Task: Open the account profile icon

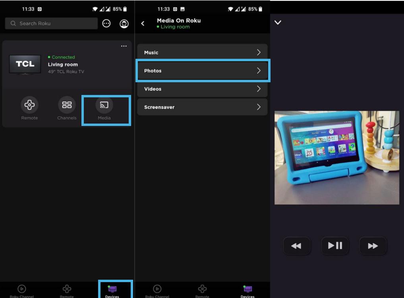Action: 124,24
